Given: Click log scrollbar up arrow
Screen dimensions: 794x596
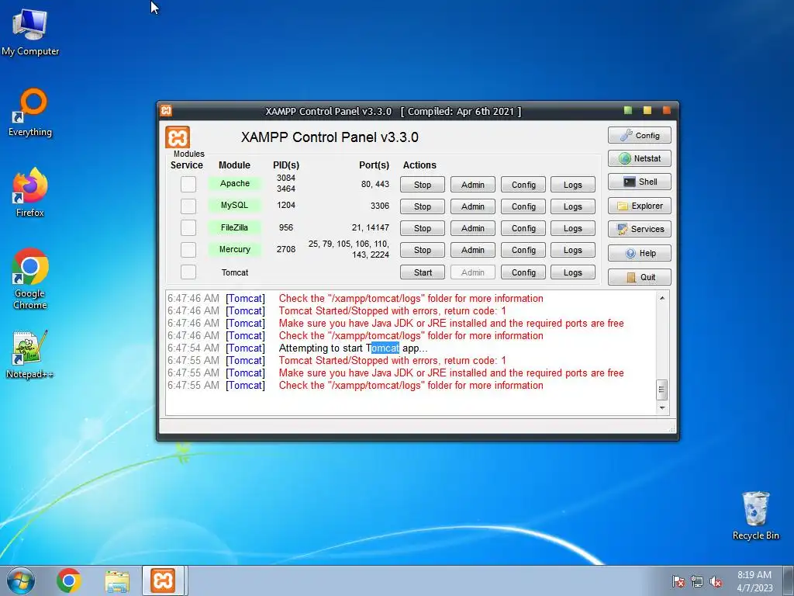Looking at the screenshot, I should [x=662, y=298].
